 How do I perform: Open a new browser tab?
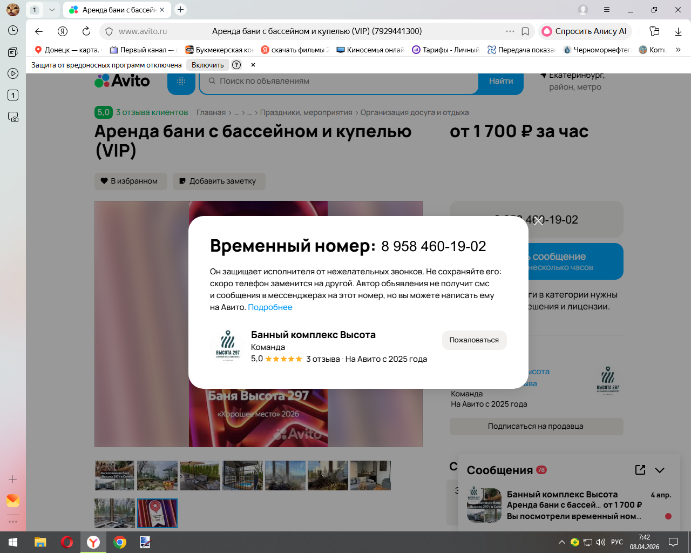coord(181,10)
